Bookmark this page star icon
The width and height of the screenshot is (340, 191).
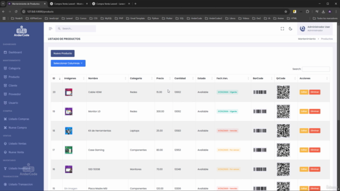tap(286, 12)
